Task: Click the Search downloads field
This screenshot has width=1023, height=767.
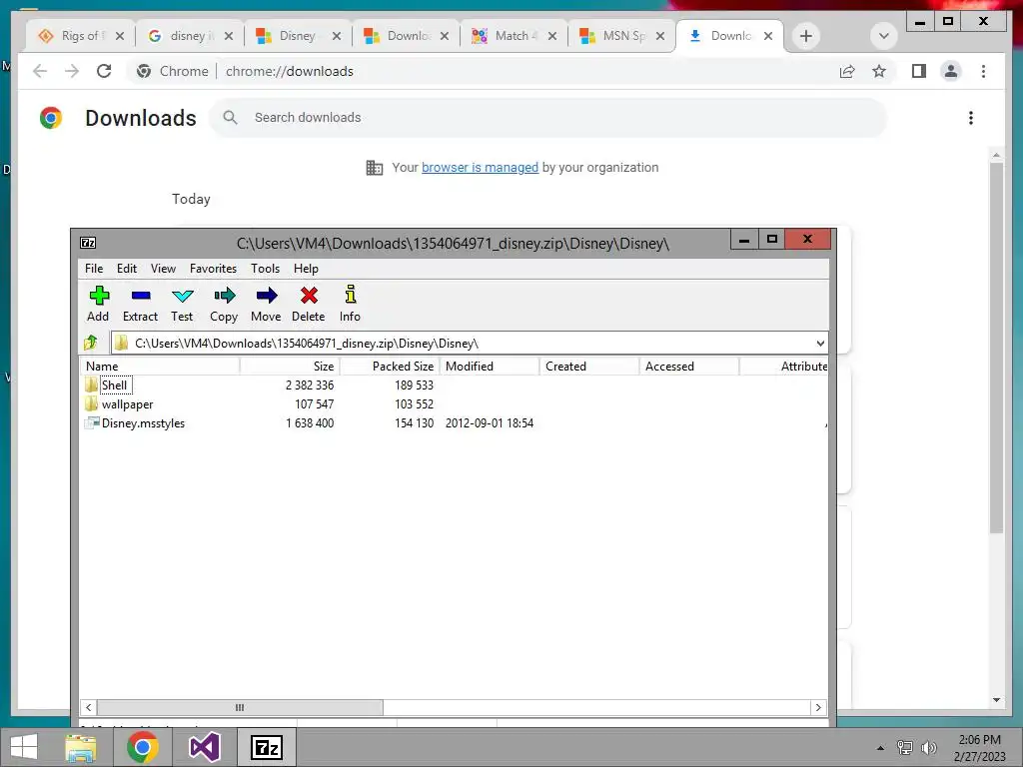Action: point(548,118)
